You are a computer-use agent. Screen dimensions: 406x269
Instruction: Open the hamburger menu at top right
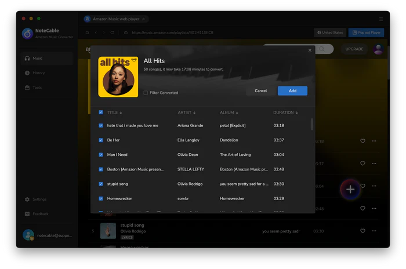(381, 19)
